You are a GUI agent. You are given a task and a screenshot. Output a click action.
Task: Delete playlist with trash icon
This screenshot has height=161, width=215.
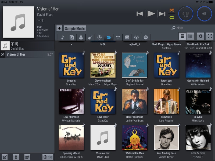coord(16,157)
